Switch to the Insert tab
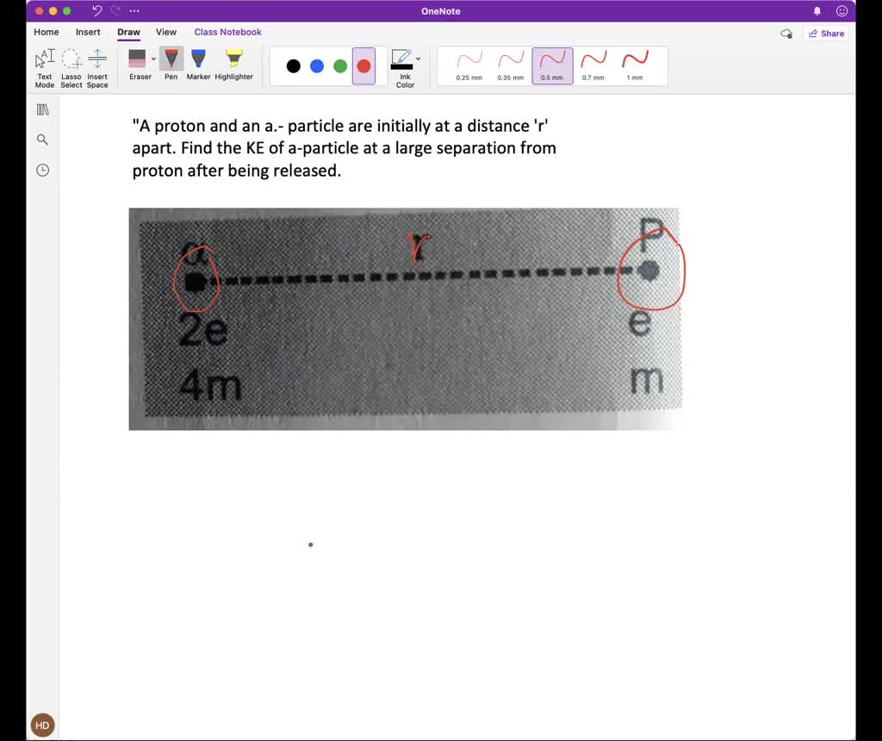This screenshot has width=882, height=741. (x=88, y=32)
